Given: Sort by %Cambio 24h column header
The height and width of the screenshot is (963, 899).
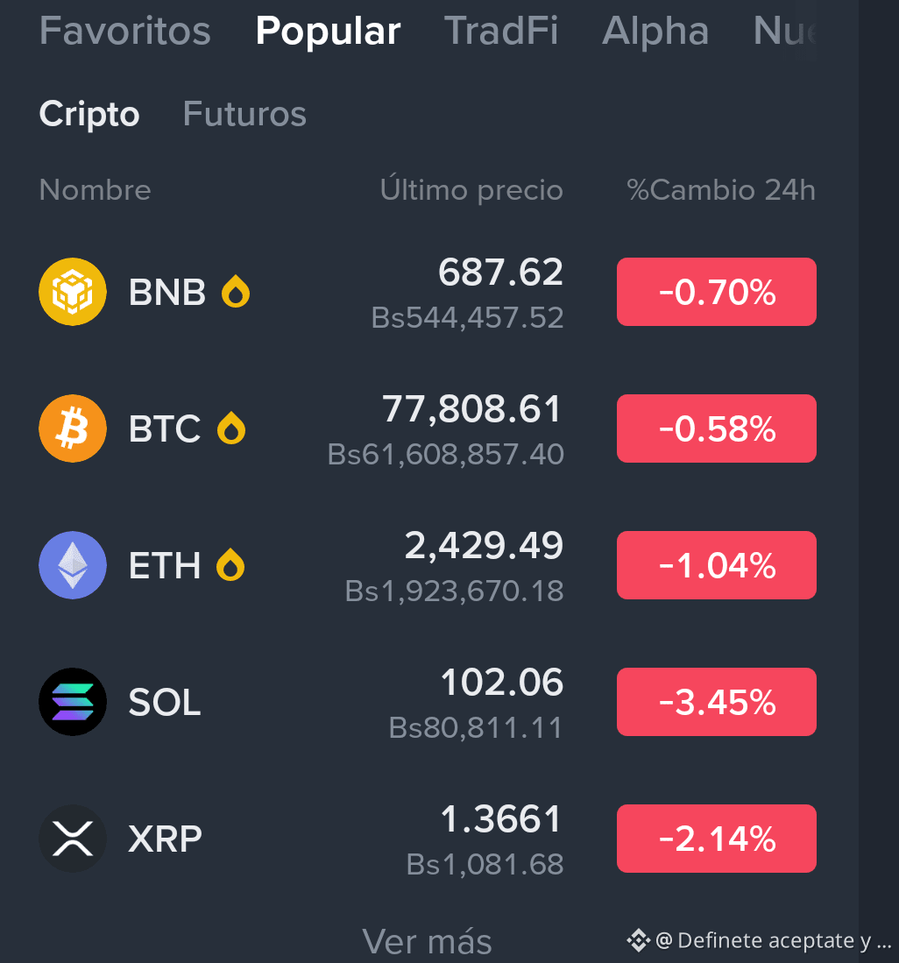Looking at the screenshot, I should coord(721,190).
